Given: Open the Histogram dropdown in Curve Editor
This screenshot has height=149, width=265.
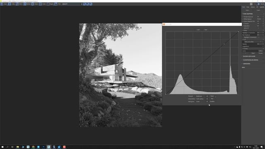Looking at the screenshot, I should pos(202,101).
